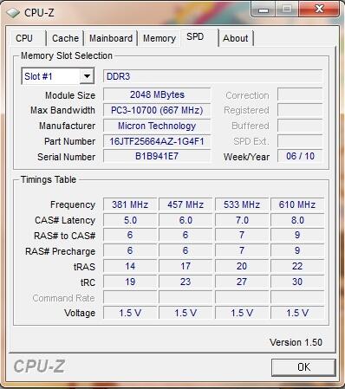Open the Memory tab
Viewport: 345px width, 389px height.
[x=159, y=38]
